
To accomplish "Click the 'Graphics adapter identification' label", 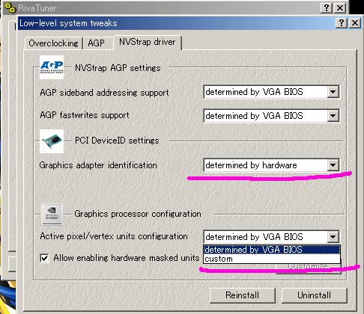I will point(98,165).
